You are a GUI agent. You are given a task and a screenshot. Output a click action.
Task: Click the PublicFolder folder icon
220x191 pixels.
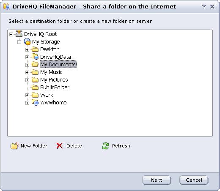[35, 87]
